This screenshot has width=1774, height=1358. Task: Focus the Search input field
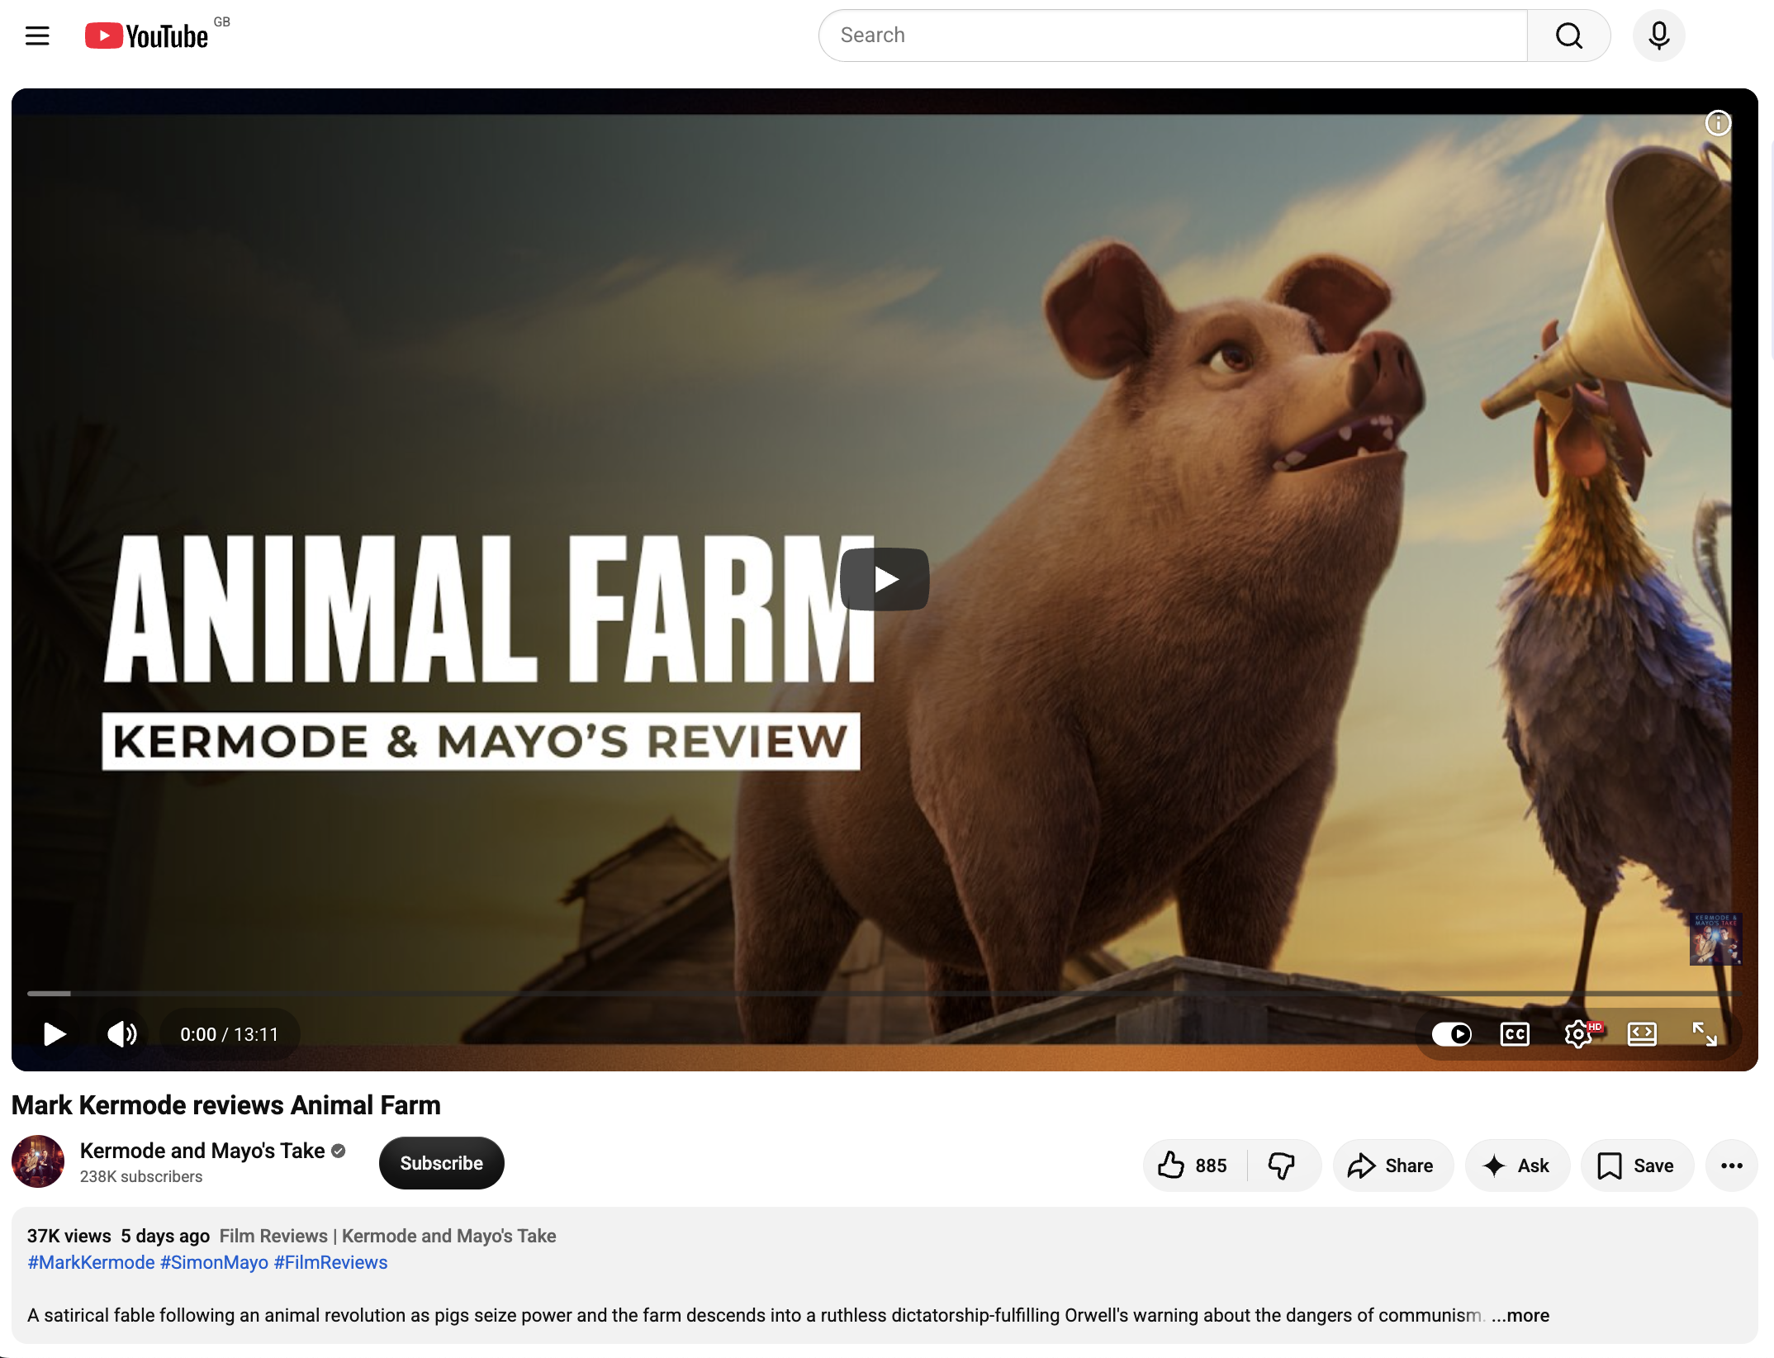click(x=1173, y=36)
